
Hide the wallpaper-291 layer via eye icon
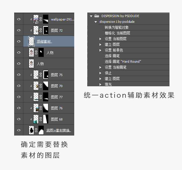[x=19, y=19]
